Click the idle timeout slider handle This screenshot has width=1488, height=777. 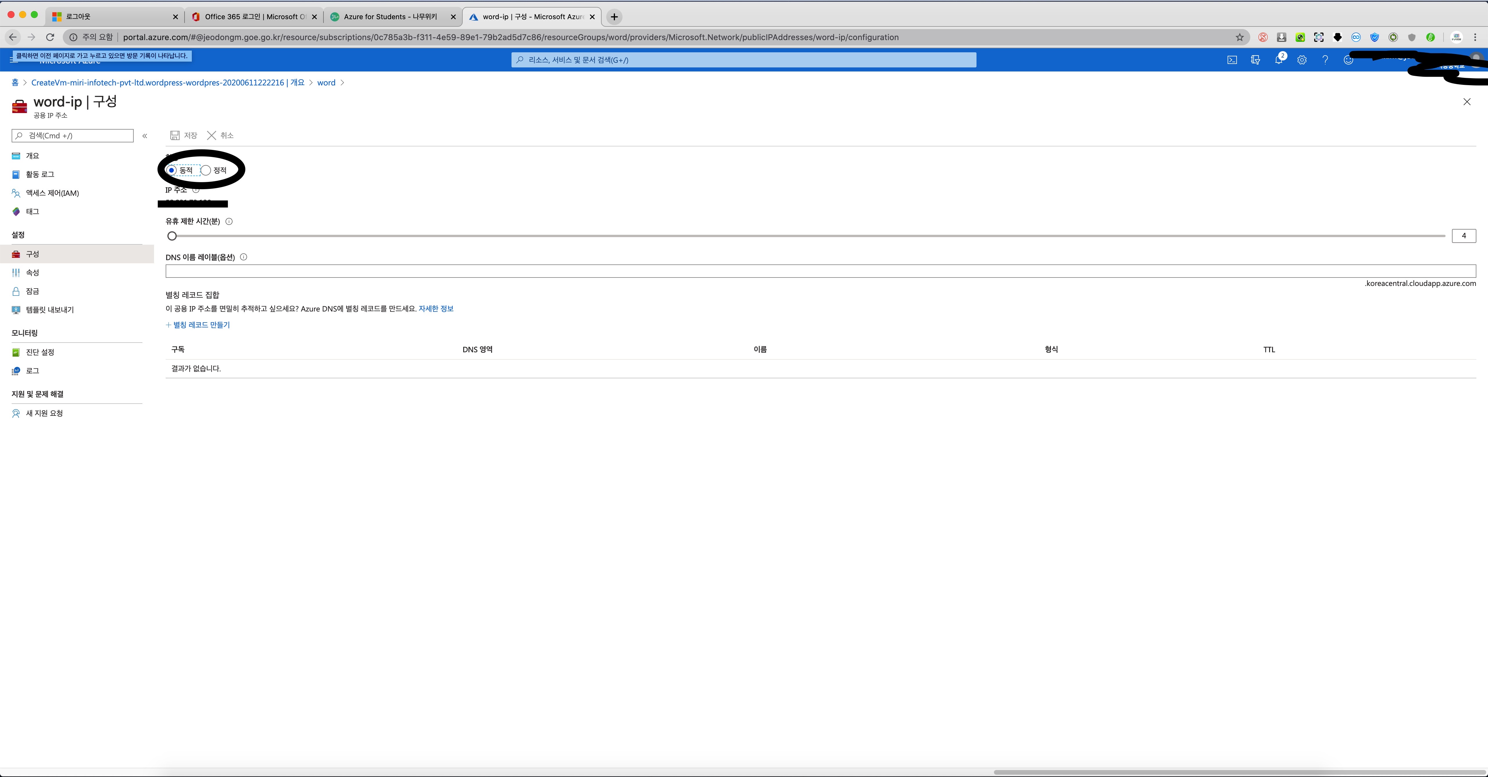tap(171, 236)
